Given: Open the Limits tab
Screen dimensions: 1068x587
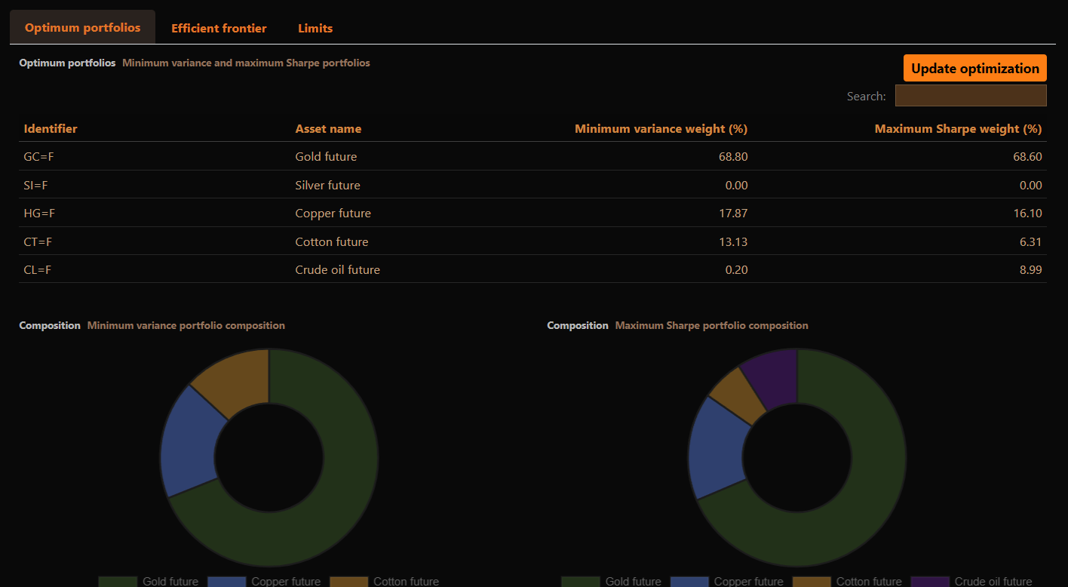Looking at the screenshot, I should tap(315, 28).
